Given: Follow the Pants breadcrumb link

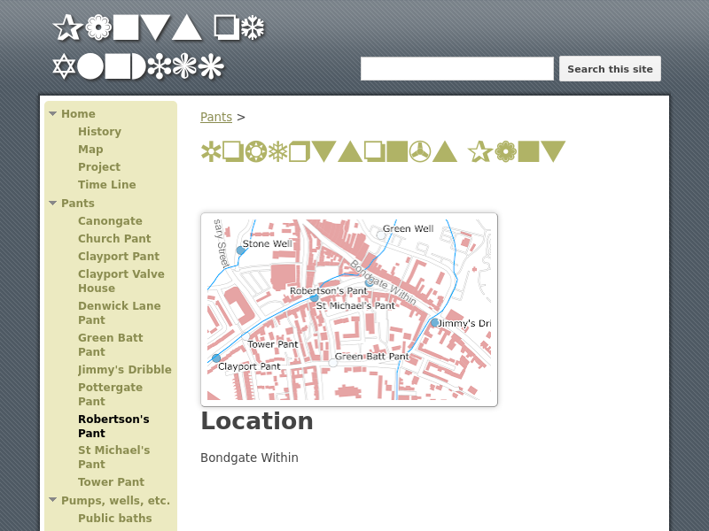Looking at the screenshot, I should click(215, 117).
